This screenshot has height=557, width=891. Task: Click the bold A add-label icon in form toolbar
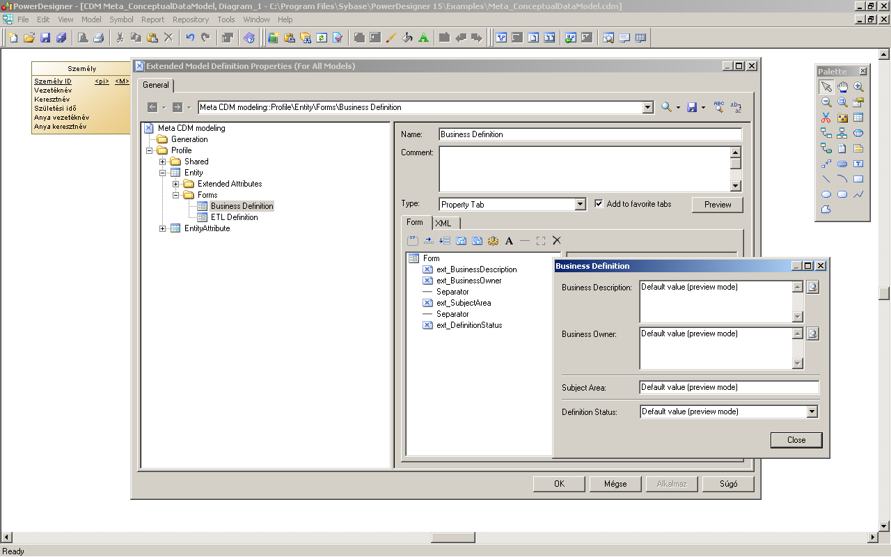(509, 241)
